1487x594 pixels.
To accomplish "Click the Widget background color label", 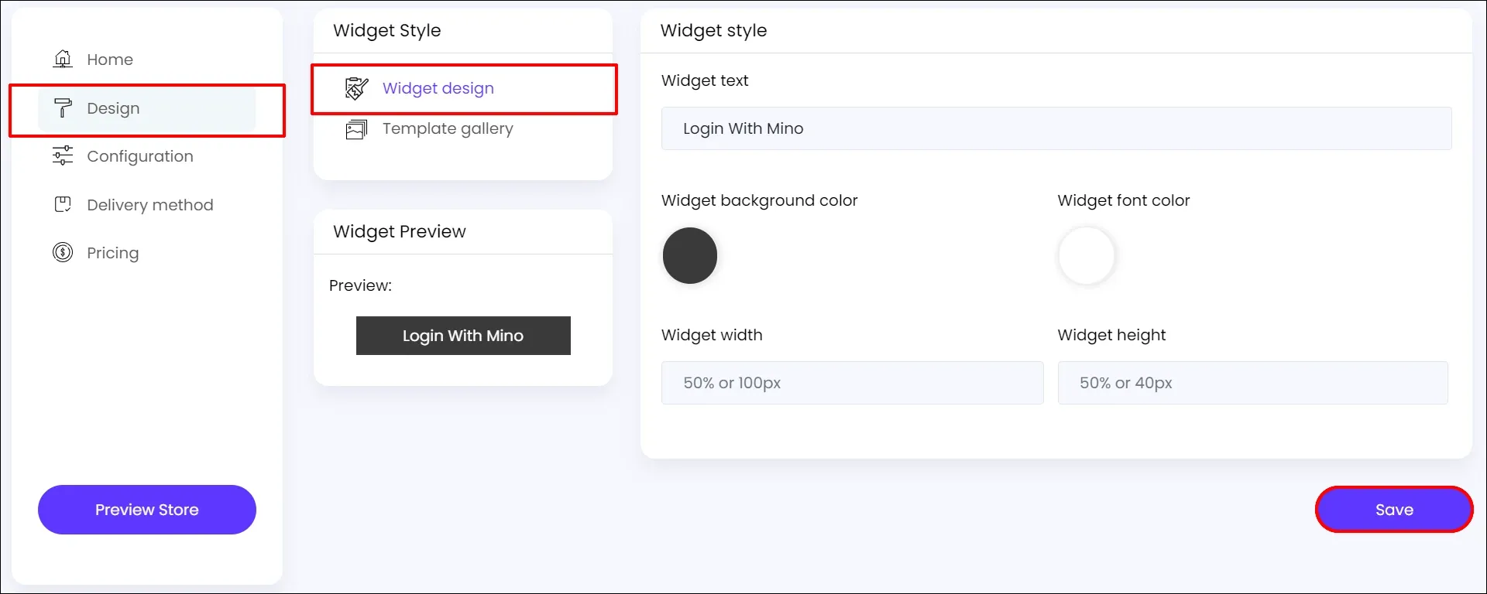I will (760, 200).
